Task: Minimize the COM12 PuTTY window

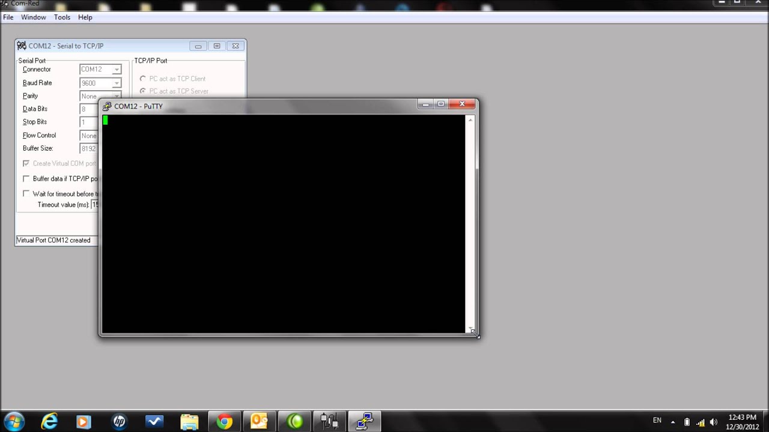Action: click(x=425, y=104)
